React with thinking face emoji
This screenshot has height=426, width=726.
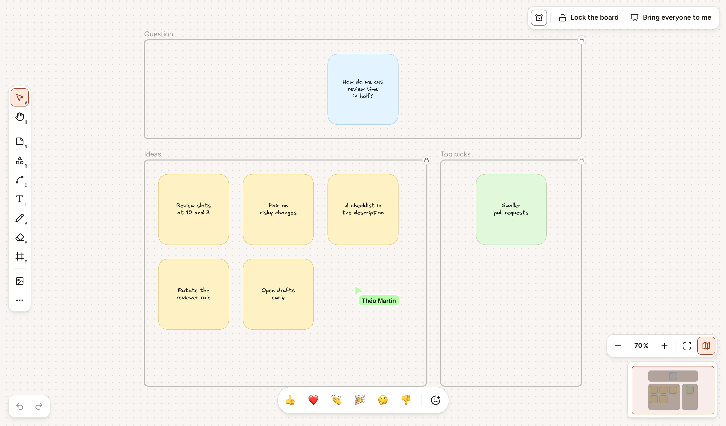pyautogui.click(x=383, y=400)
